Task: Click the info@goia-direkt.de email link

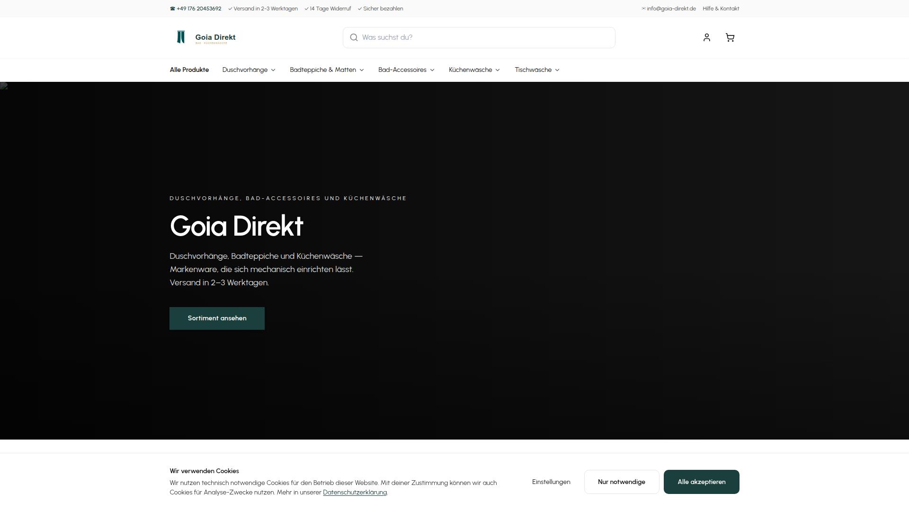Action: pos(668,9)
